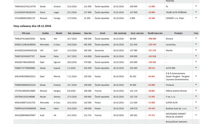Open photo icon for Mercedes E-Class row

[196, 44]
